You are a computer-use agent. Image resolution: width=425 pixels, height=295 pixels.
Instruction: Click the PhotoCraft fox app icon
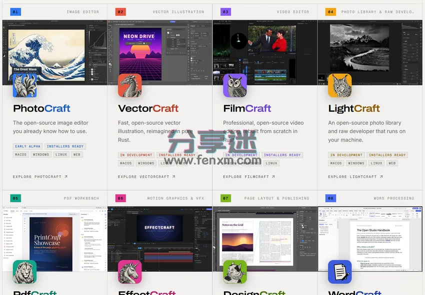[24, 85]
